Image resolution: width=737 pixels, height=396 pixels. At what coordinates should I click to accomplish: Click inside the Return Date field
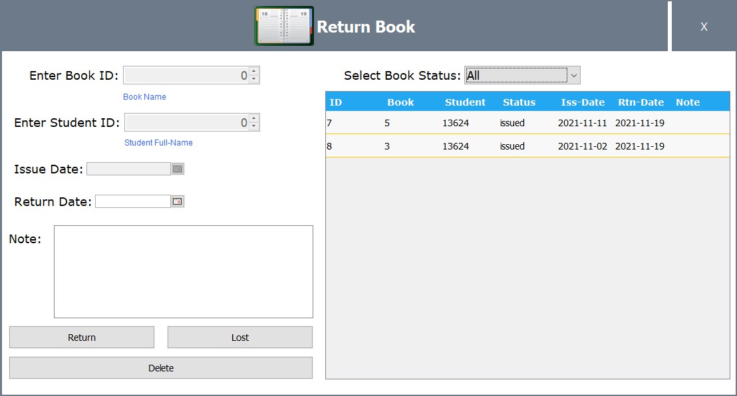(x=132, y=201)
